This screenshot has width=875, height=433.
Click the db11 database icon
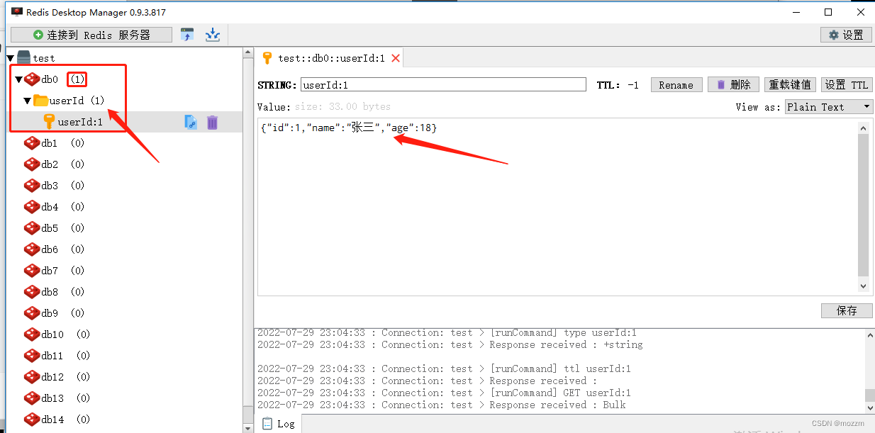click(x=32, y=356)
